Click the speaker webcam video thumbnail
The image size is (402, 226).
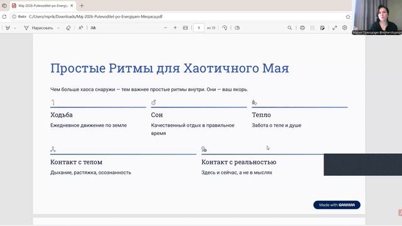point(377,17)
